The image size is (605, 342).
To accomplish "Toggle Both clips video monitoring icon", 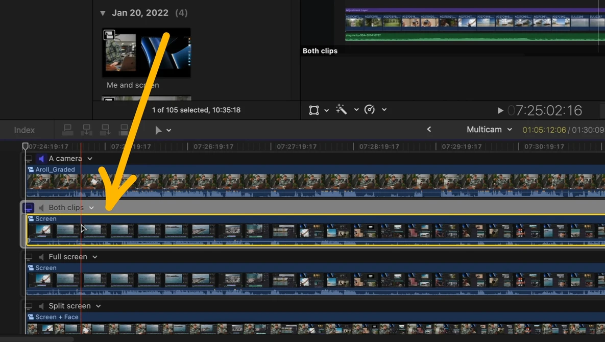I will 29,208.
